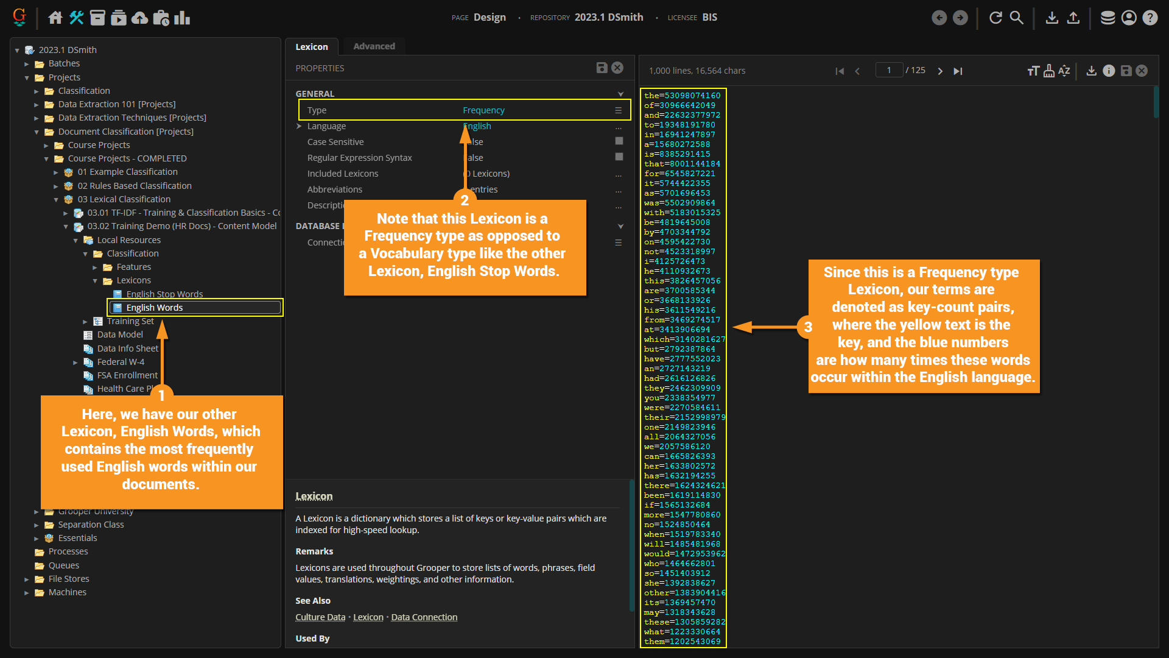Click the Design tools icon
The width and height of the screenshot is (1169, 658).
77,18
